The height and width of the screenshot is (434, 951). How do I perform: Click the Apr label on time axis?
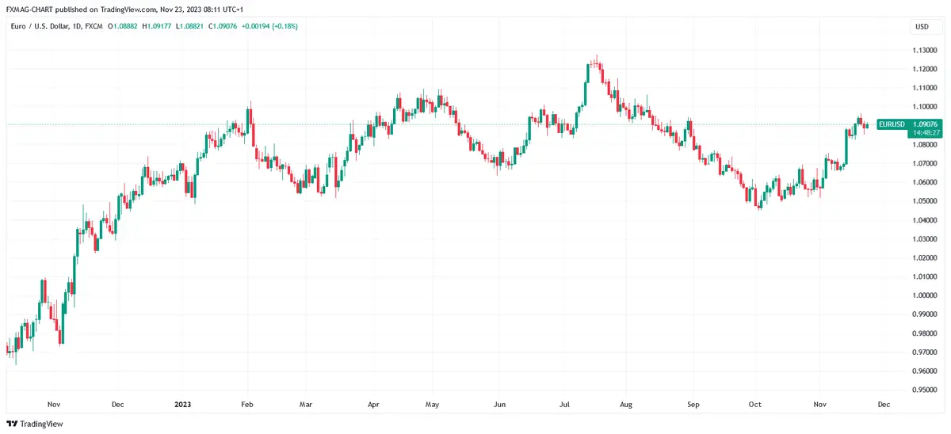click(373, 404)
